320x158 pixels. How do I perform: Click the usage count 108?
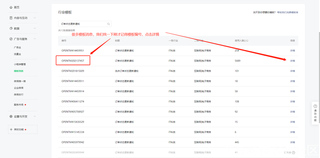pyautogui.click(x=237, y=102)
